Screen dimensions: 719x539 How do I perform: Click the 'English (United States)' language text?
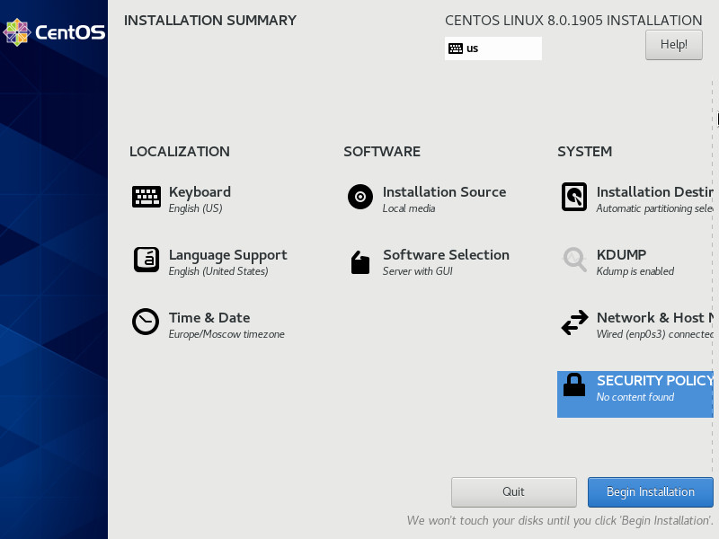click(218, 271)
